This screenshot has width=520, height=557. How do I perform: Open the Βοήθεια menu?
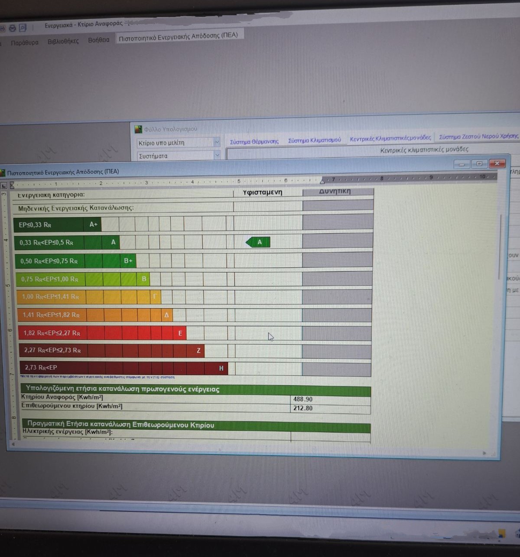click(x=98, y=40)
